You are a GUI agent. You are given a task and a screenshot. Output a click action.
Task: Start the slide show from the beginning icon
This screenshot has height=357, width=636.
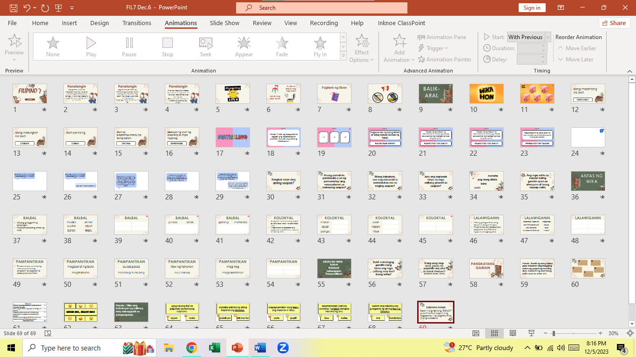tap(59, 7)
